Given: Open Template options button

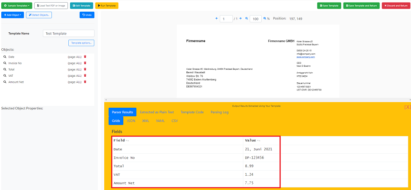Looking at the screenshot, I should click(x=81, y=43).
